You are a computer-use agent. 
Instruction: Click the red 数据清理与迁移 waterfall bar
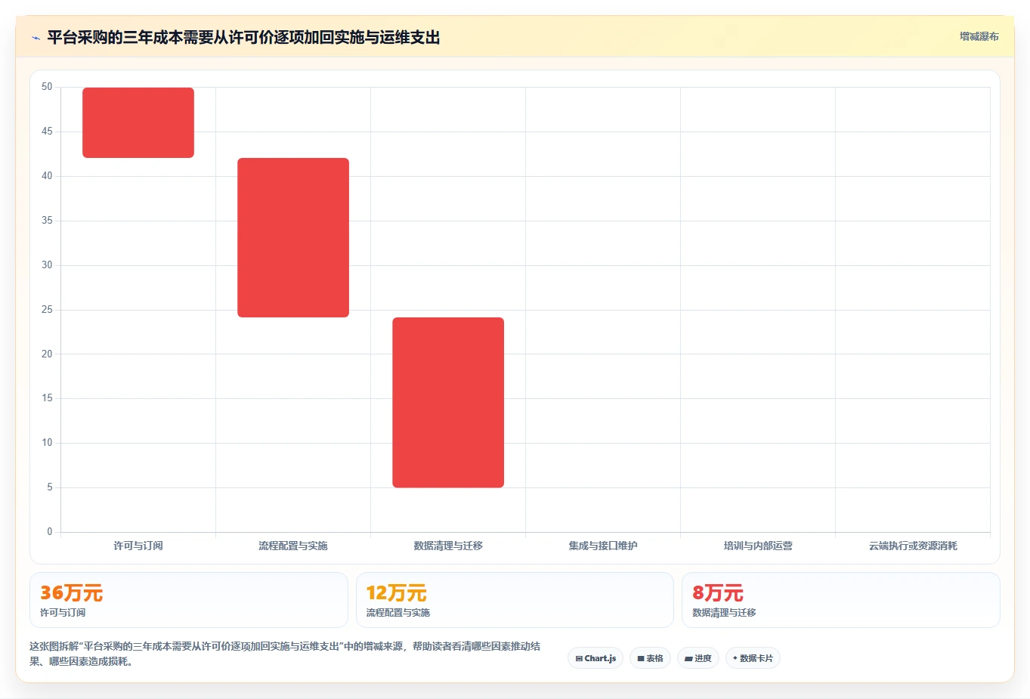448,402
